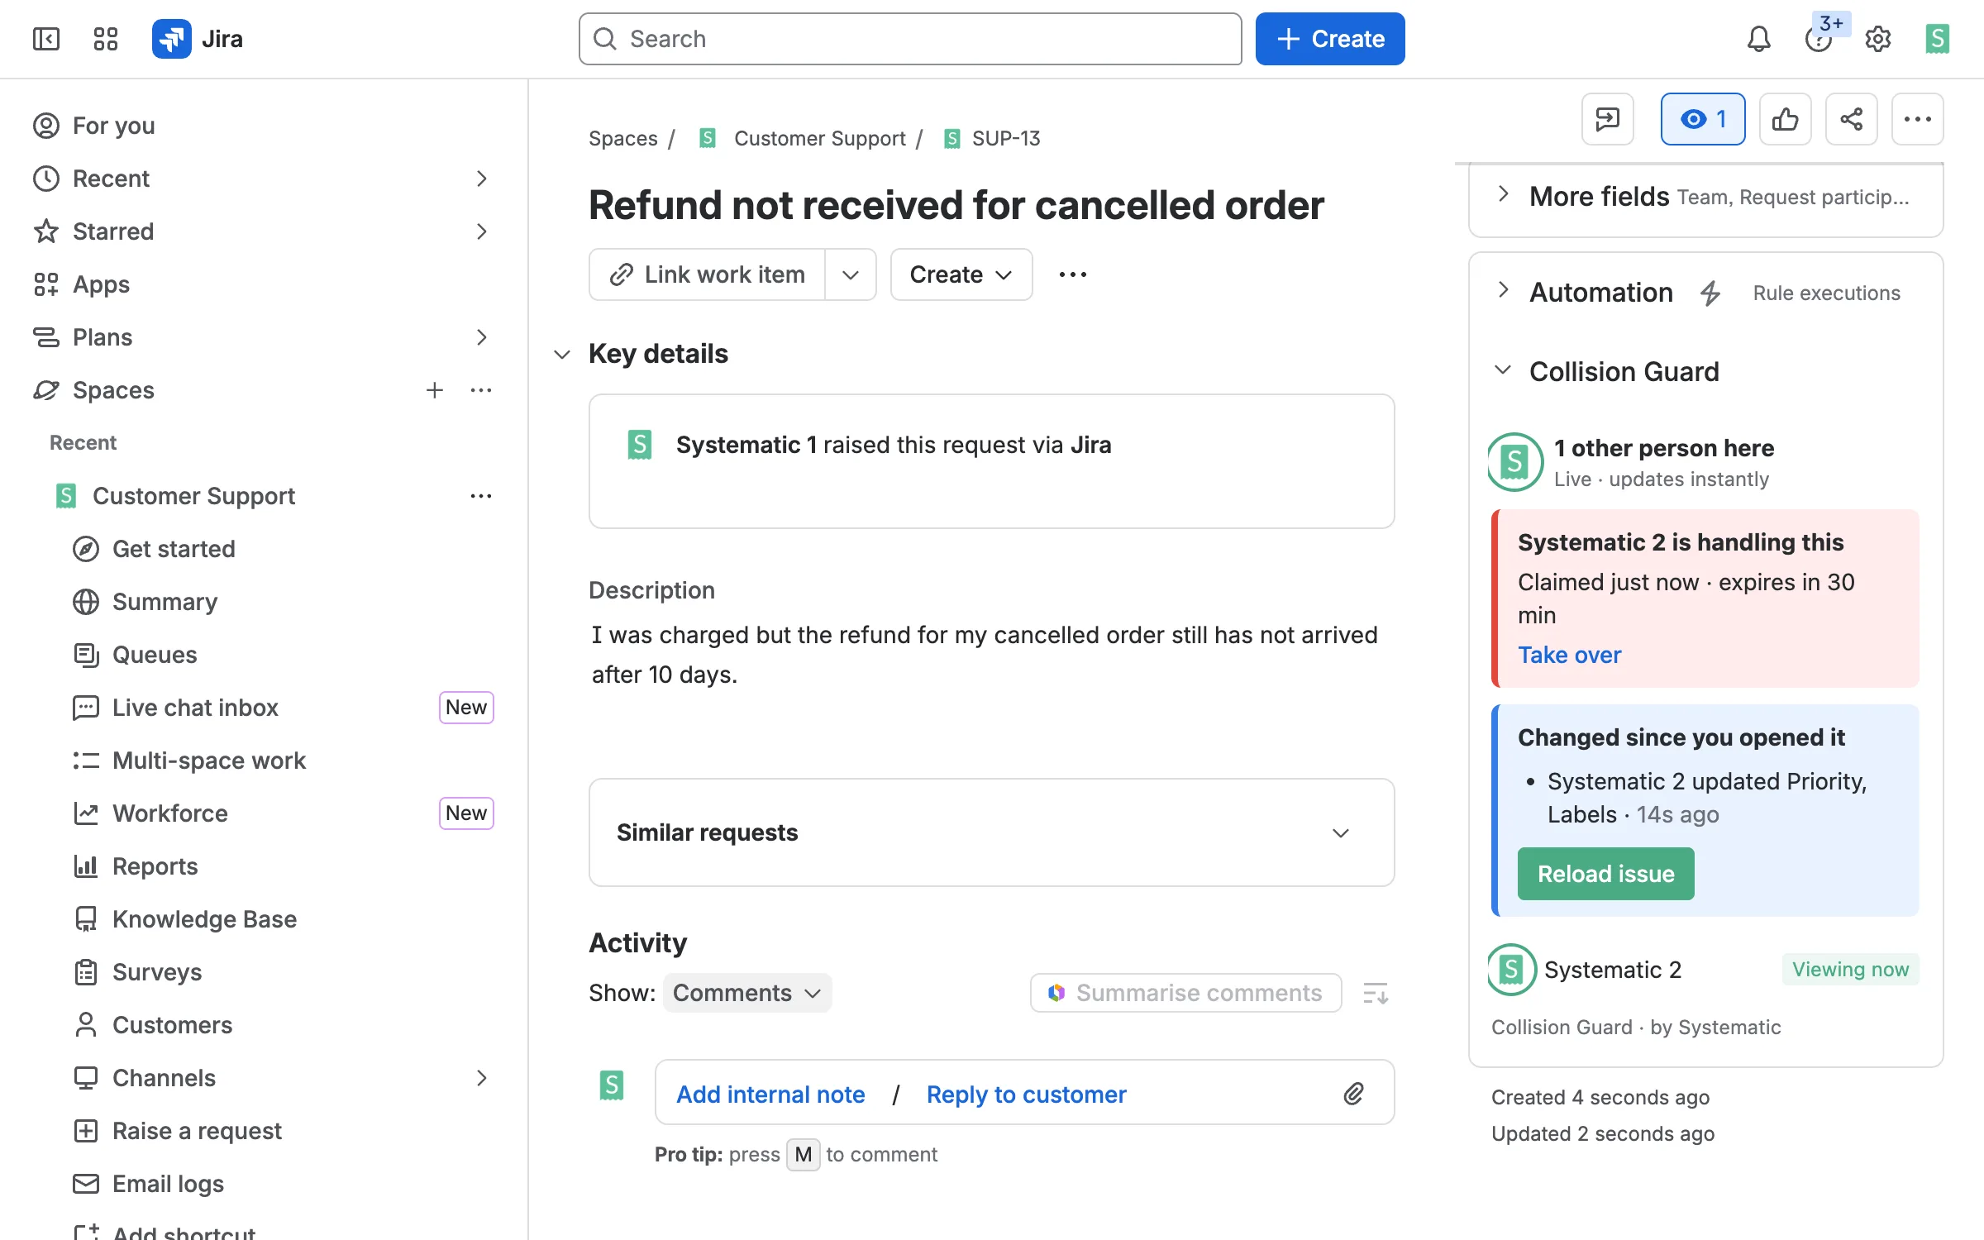Click the Reload issue button
The width and height of the screenshot is (1984, 1240).
(x=1605, y=874)
